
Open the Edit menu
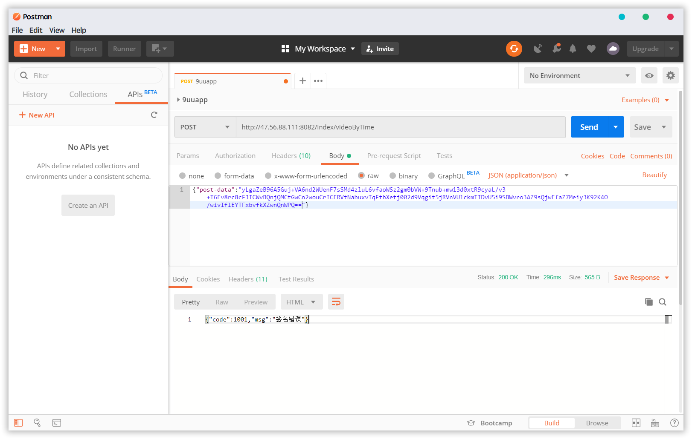[x=36, y=30]
